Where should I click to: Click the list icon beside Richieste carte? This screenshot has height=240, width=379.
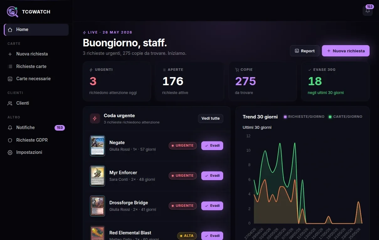pyautogui.click(x=10, y=66)
